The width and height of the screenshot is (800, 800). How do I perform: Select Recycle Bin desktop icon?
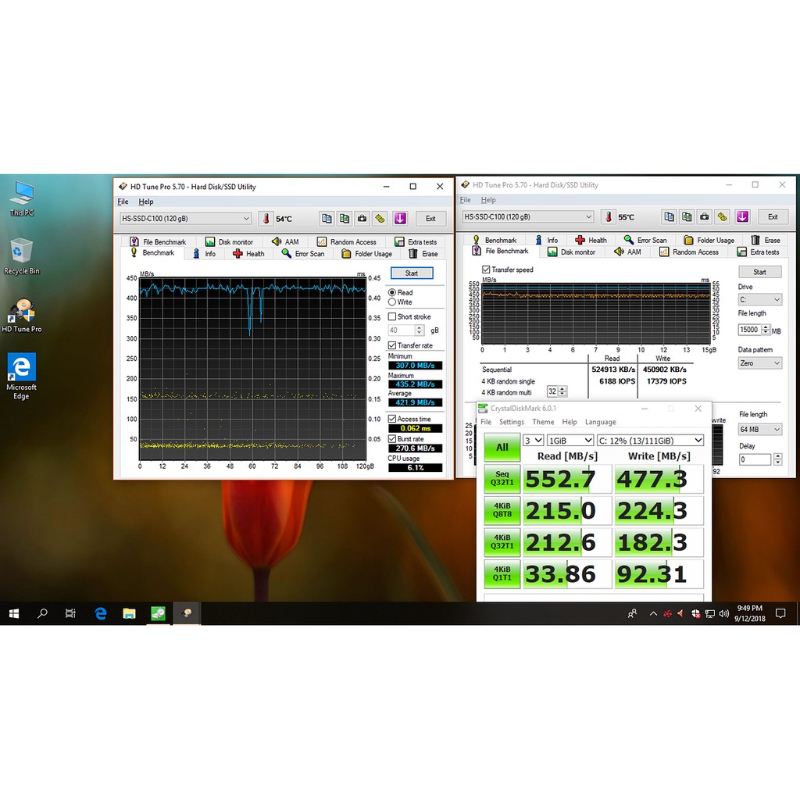[21, 256]
